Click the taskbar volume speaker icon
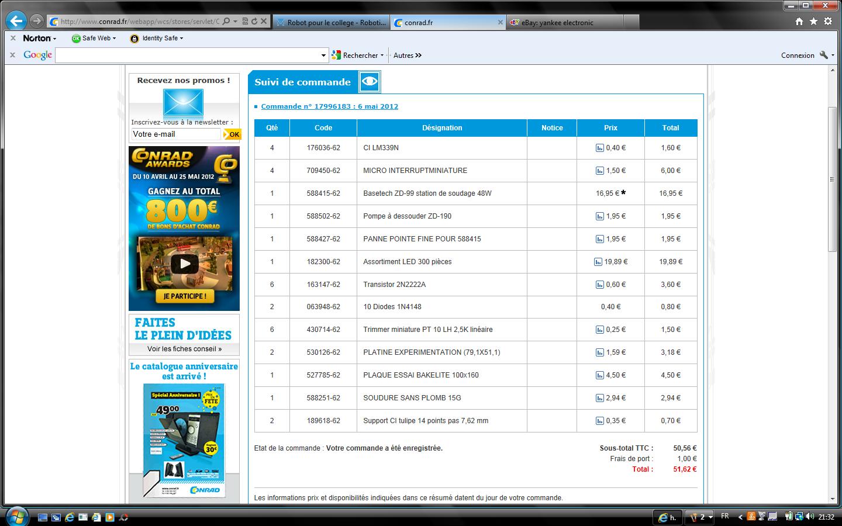 click(810, 517)
